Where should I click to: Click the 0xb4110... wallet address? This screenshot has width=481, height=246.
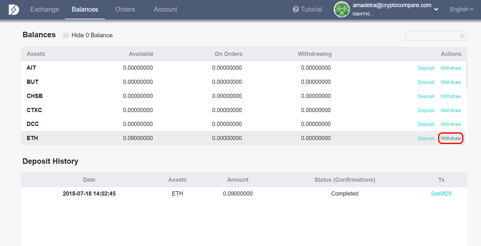pos(363,14)
